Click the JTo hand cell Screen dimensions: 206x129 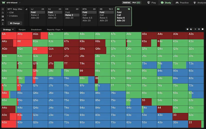(56, 65)
